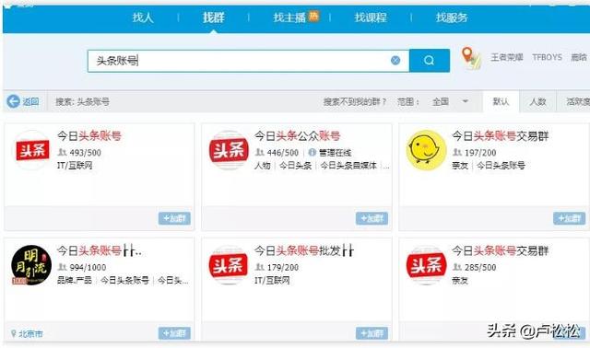Click avatar of group with 493/500 members

tap(32, 150)
